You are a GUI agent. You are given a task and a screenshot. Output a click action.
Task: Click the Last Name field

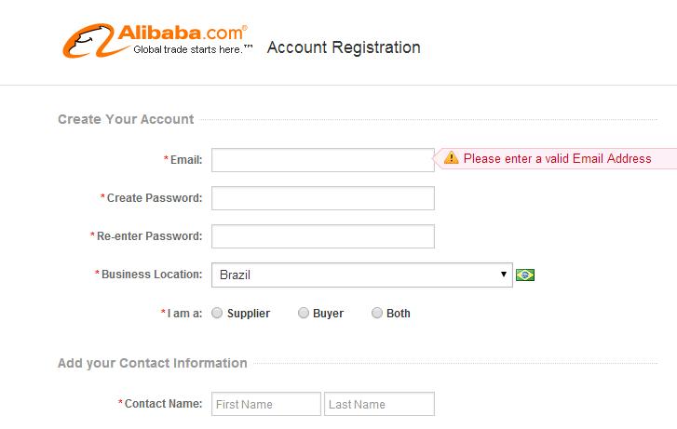[x=379, y=404]
